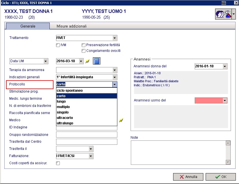Click into the Note text area

click(178, 152)
